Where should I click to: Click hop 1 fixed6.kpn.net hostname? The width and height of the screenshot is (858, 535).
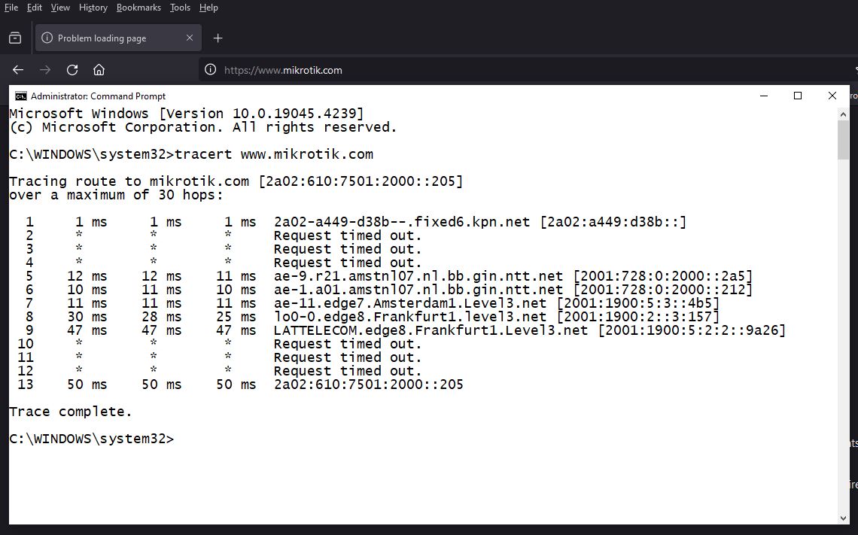(402, 222)
